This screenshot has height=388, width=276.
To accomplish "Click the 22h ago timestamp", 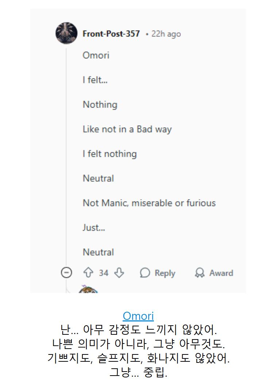I will [166, 34].
